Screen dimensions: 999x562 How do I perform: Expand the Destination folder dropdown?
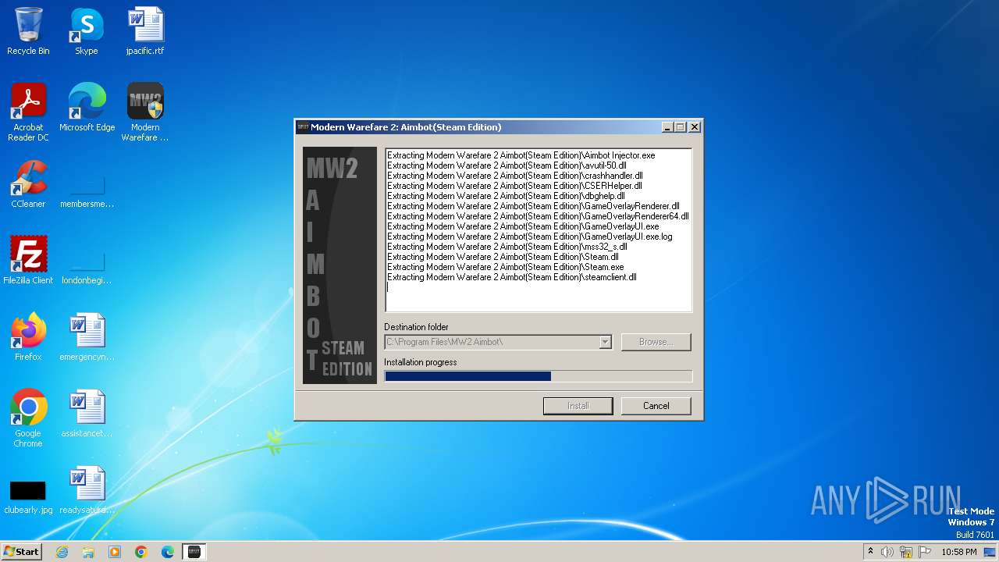(x=605, y=342)
